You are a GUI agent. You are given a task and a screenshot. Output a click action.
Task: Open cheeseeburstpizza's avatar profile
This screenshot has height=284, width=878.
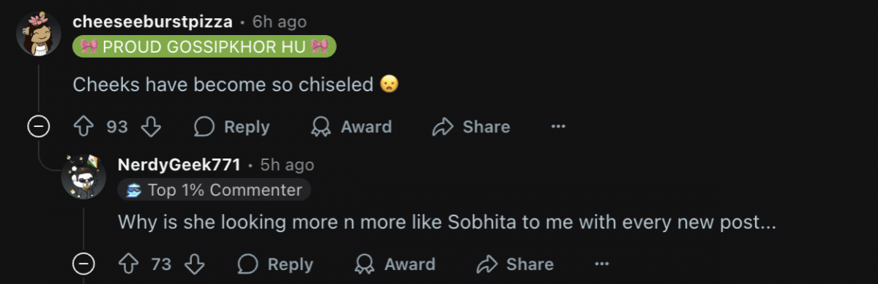(x=39, y=34)
